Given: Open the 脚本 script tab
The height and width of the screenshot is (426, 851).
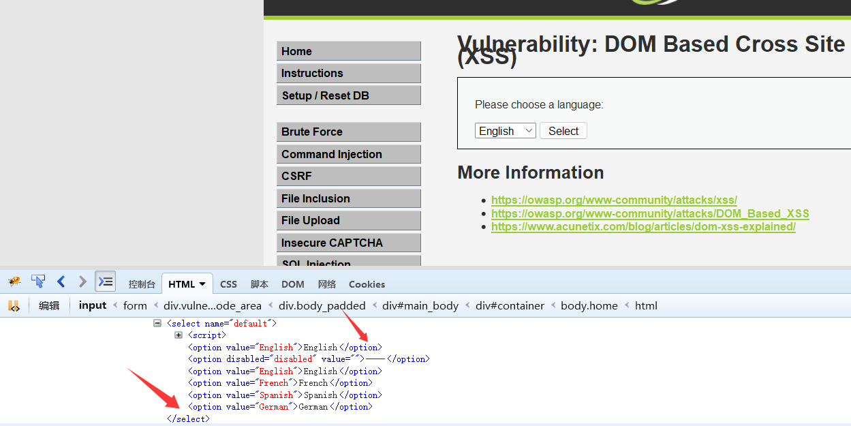Looking at the screenshot, I should [x=260, y=284].
